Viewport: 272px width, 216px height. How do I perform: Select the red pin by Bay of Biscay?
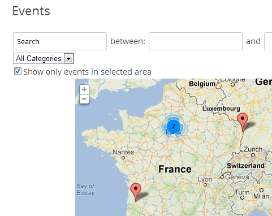(x=136, y=192)
